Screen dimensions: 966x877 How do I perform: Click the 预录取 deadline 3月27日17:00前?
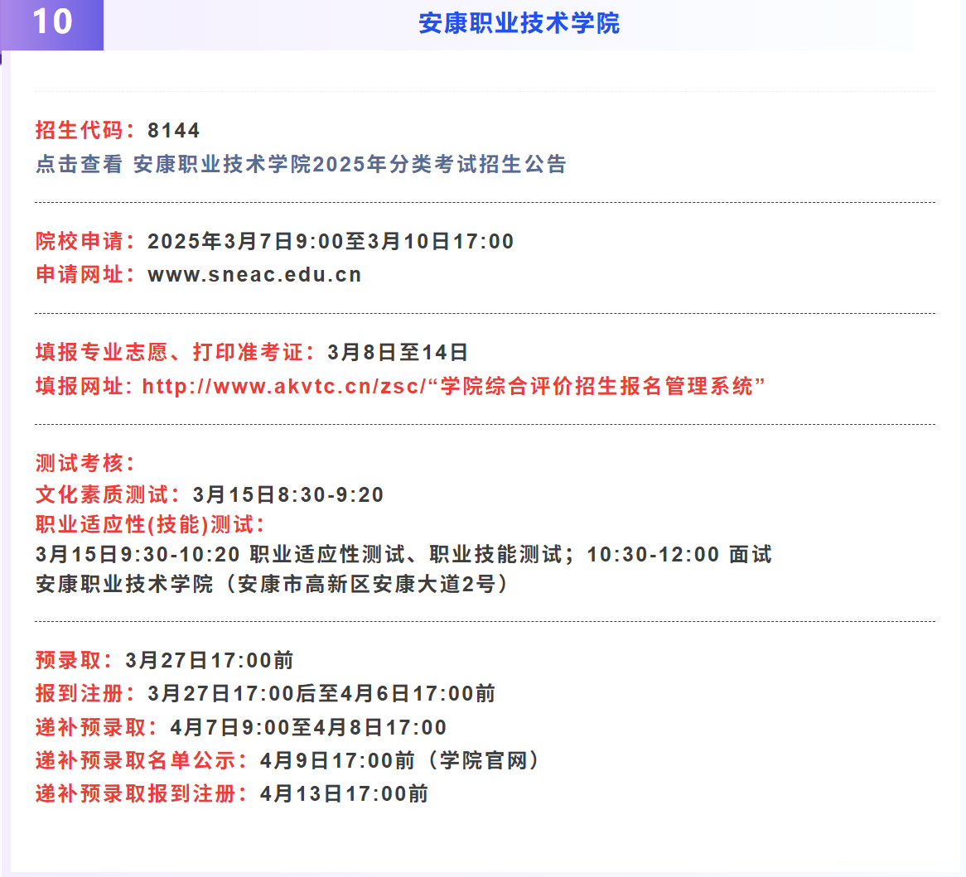(209, 660)
